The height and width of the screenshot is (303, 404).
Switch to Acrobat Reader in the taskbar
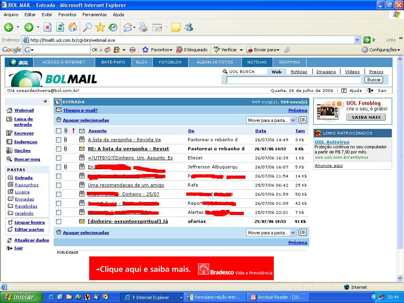pyautogui.click(x=277, y=297)
